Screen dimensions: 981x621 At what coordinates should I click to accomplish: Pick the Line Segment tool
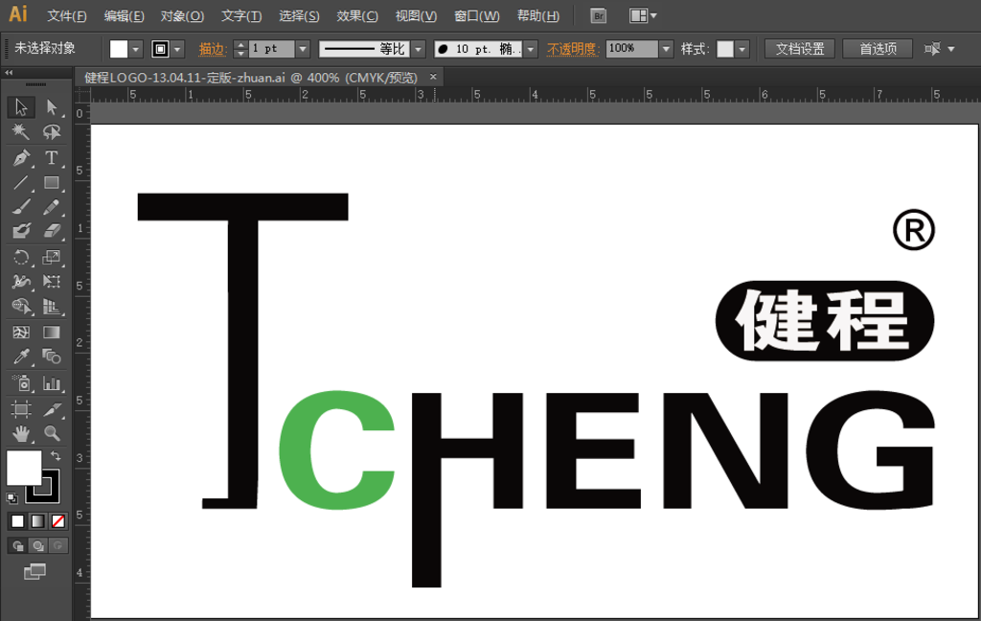point(21,182)
